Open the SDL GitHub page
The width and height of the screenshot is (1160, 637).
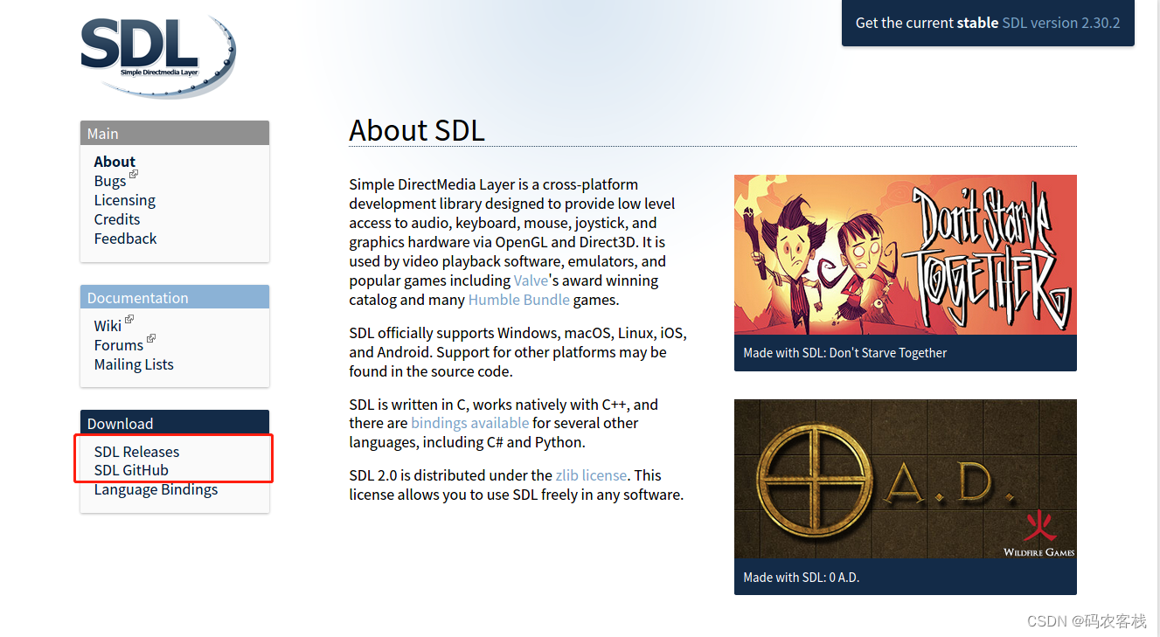click(131, 470)
